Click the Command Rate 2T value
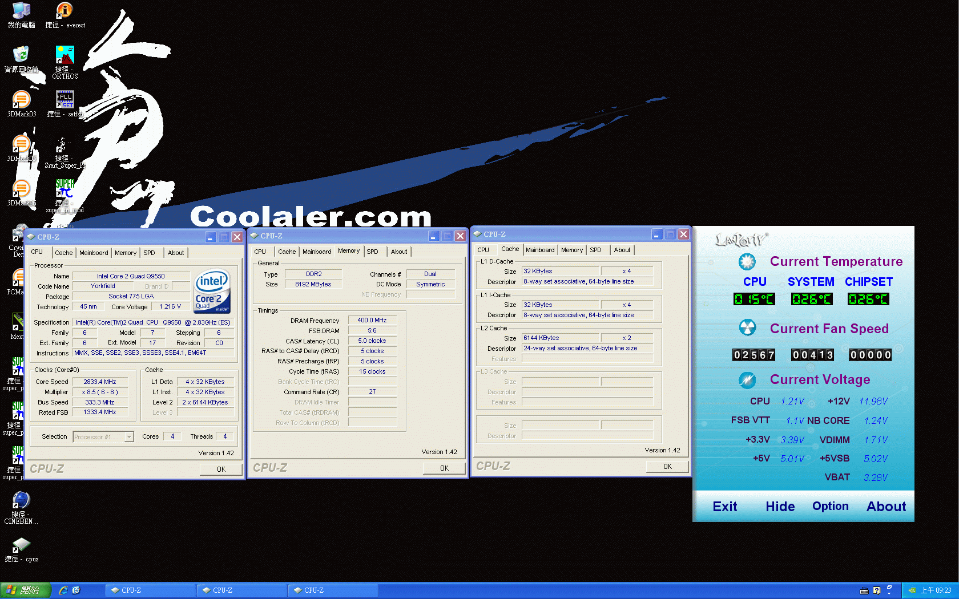 pyautogui.click(x=372, y=392)
